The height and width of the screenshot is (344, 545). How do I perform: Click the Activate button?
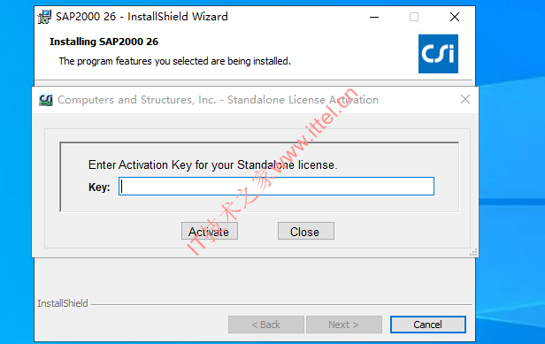tap(210, 231)
